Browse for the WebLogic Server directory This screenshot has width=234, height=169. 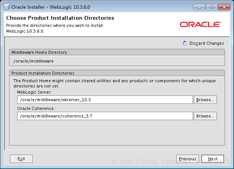tap(205, 100)
